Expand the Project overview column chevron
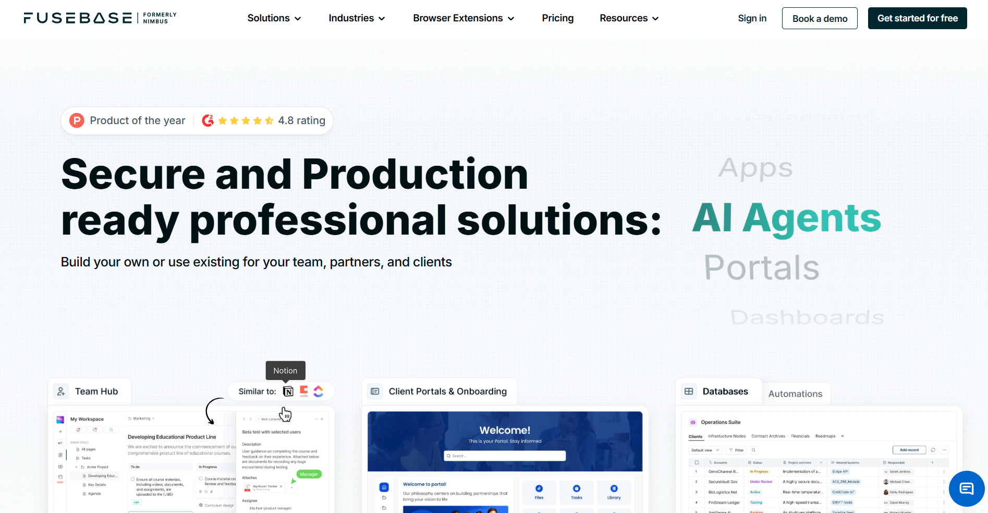Screen dimensions: 988x513 click(x=821, y=462)
